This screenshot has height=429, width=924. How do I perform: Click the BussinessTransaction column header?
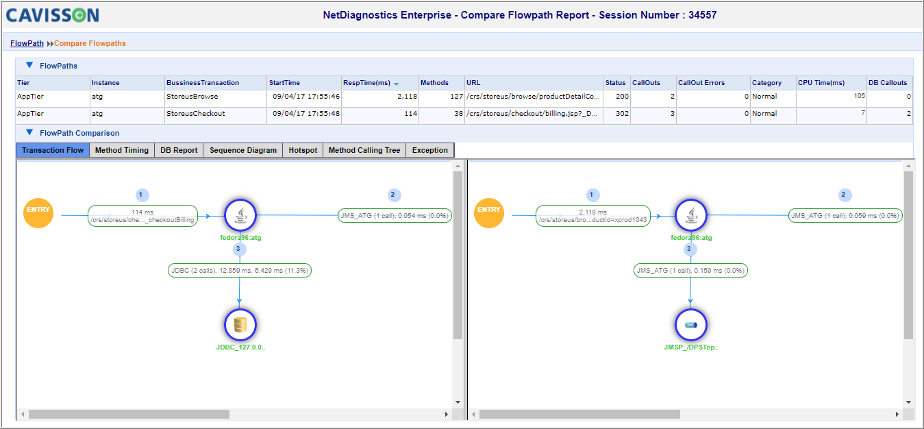point(216,83)
